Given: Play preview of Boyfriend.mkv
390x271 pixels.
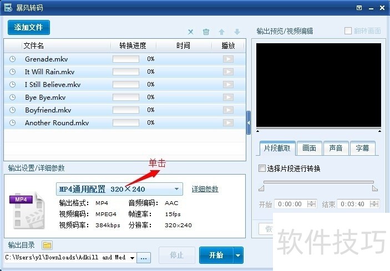Looking at the screenshot, I should click(x=228, y=110).
